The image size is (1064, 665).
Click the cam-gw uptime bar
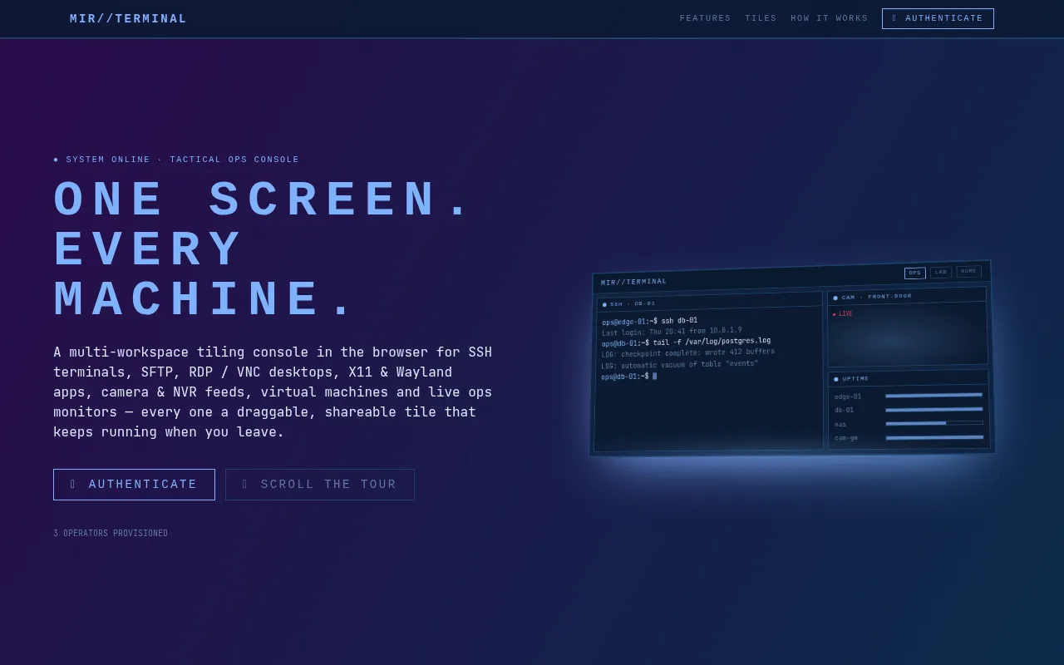(934, 436)
